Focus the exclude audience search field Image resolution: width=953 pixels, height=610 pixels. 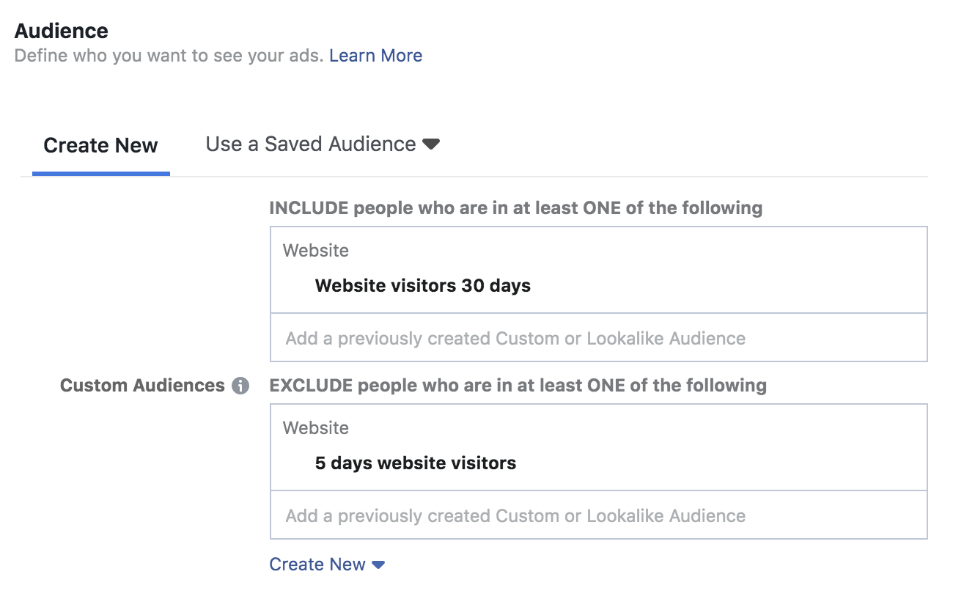[599, 515]
